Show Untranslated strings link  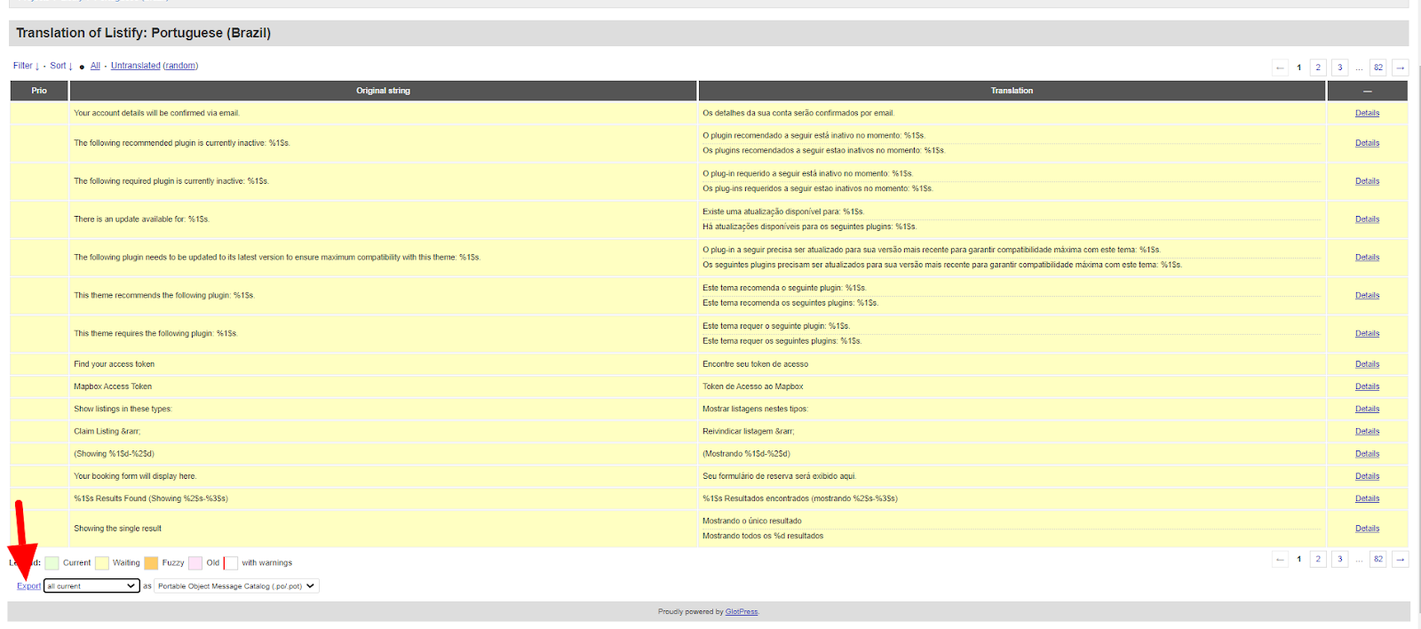tap(136, 66)
